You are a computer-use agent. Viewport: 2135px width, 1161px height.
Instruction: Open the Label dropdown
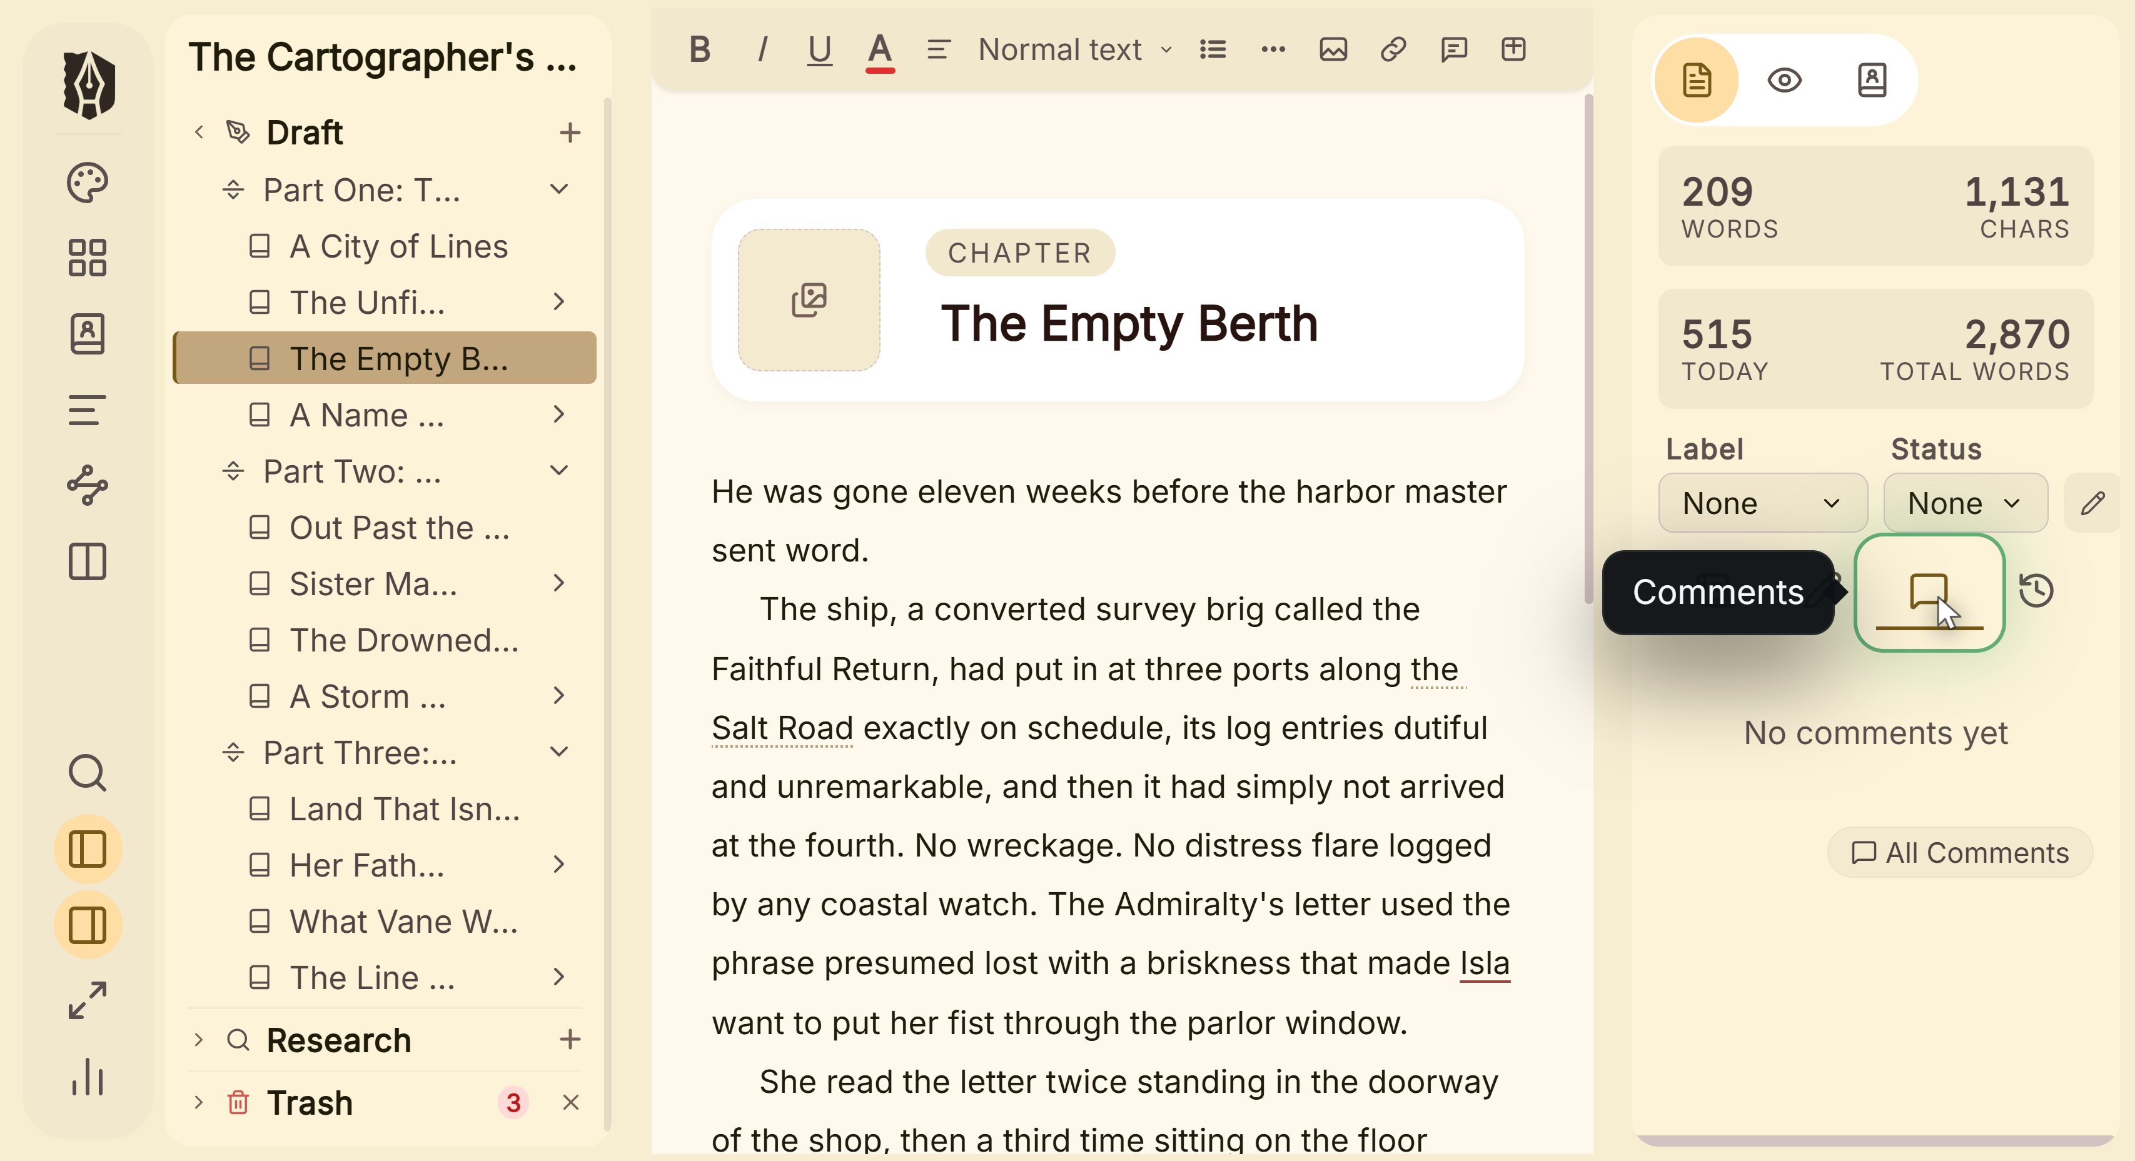coord(1762,503)
